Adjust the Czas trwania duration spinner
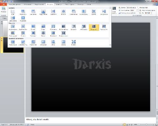The width and height of the screenshot is (158, 126). [x=137, y=10]
